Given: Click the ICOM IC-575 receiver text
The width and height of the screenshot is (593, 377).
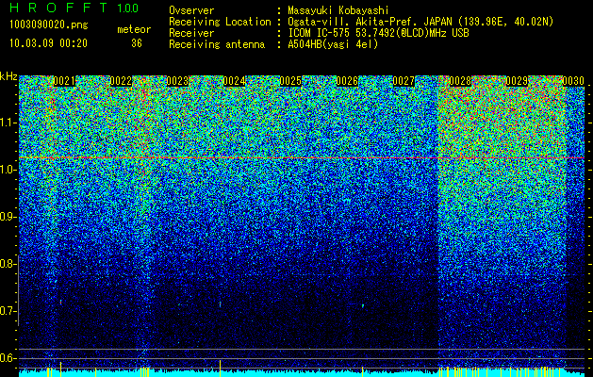Looking at the screenshot, I should (x=378, y=33).
